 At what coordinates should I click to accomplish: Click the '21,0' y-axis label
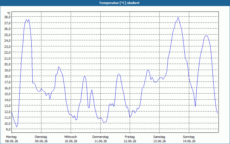point(7,58)
